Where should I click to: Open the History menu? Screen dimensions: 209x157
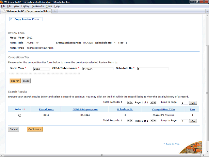[25, 6]
